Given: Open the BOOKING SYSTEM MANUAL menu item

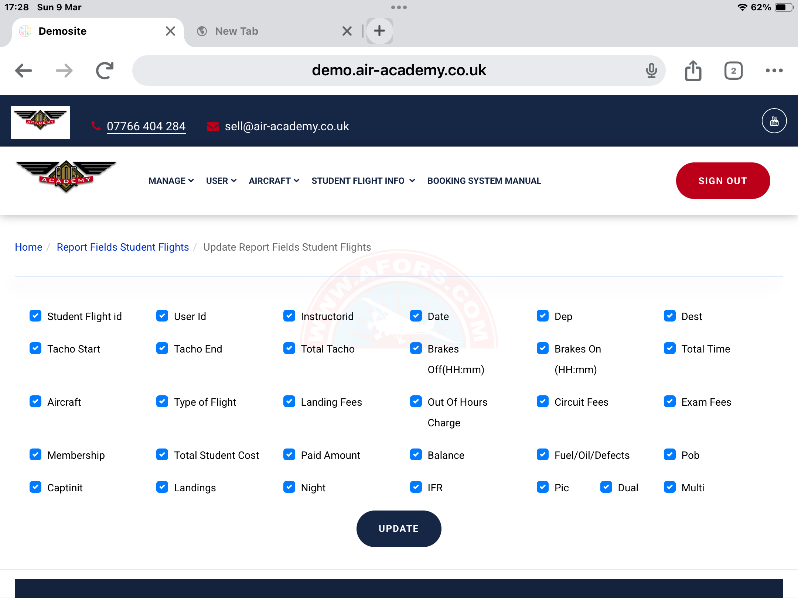Looking at the screenshot, I should (484, 181).
